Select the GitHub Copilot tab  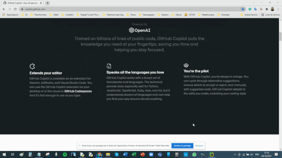23,3
